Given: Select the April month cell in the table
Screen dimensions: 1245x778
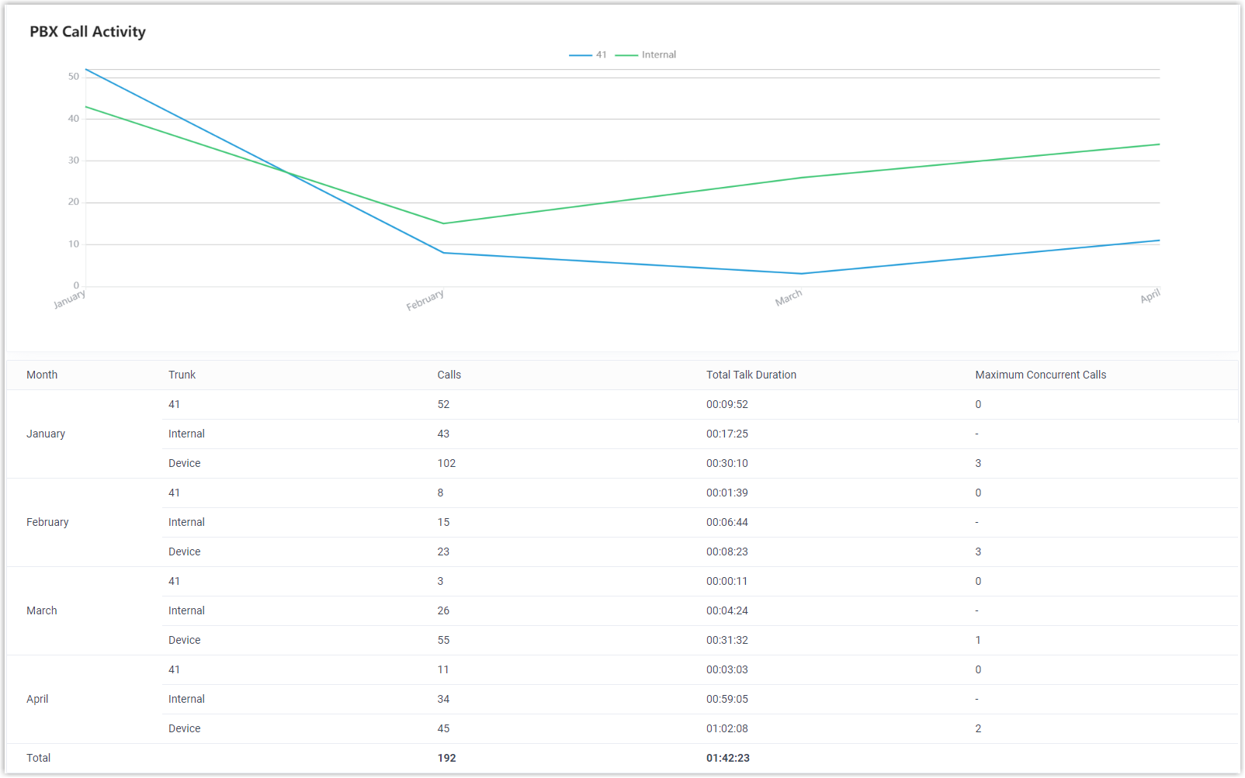Looking at the screenshot, I should pyautogui.click(x=37, y=700).
